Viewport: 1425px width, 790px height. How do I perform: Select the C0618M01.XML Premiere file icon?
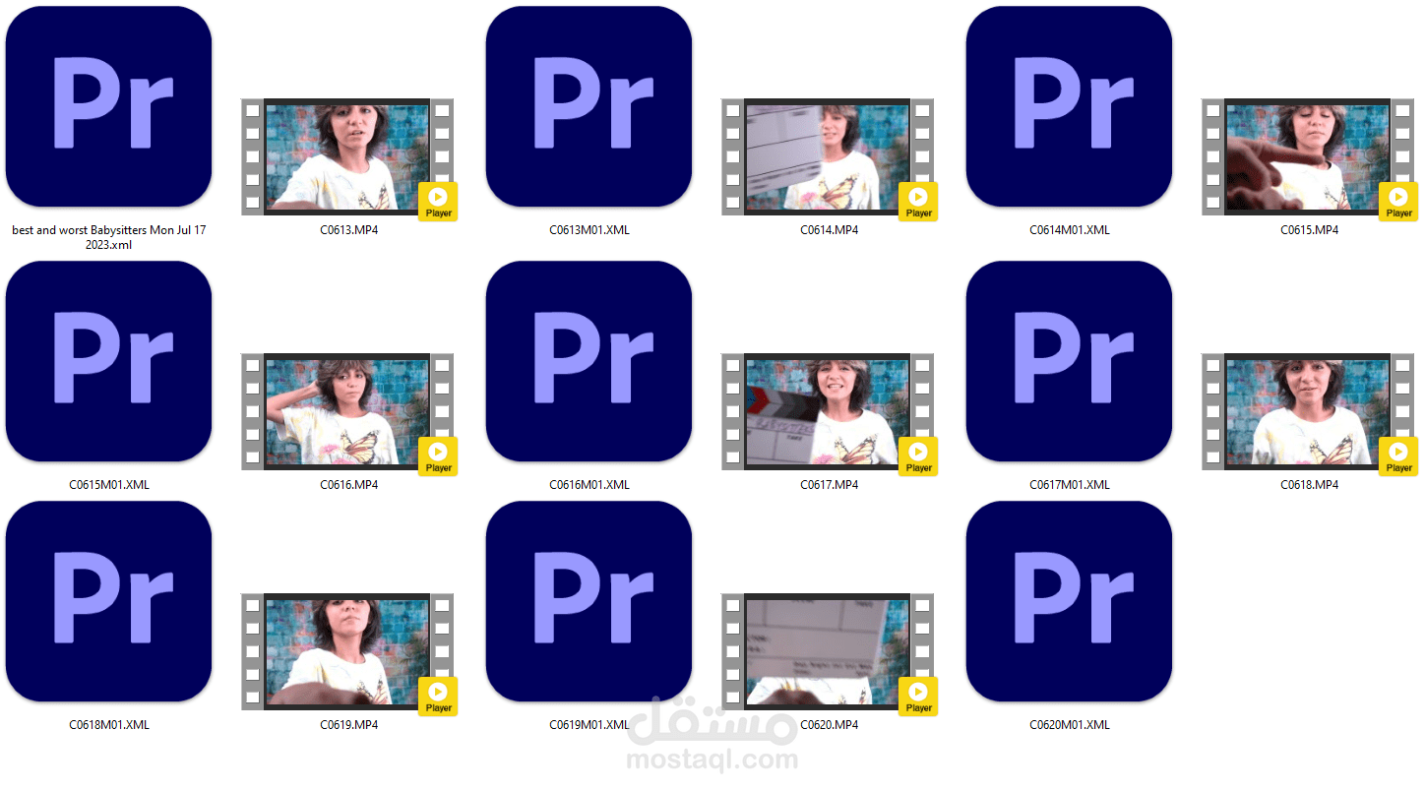pyautogui.click(x=108, y=601)
